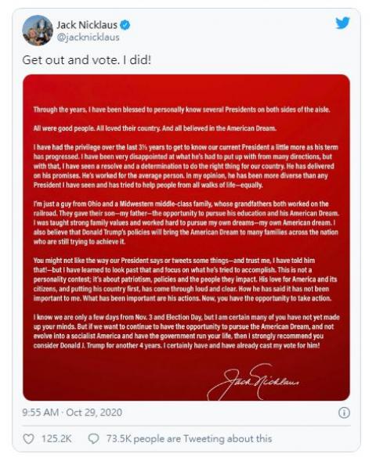Open the tweet info circle icon
Image resolution: width=376 pixels, height=461 pixels.
[x=344, y=412]
